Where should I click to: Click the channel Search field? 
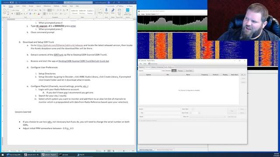pyautogui.click(x=153, y=71)
